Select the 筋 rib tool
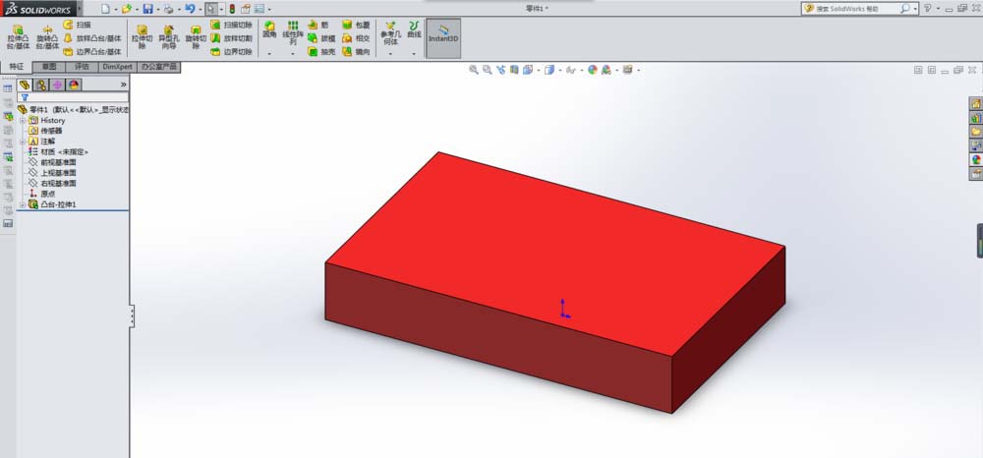 click(318, 25)
